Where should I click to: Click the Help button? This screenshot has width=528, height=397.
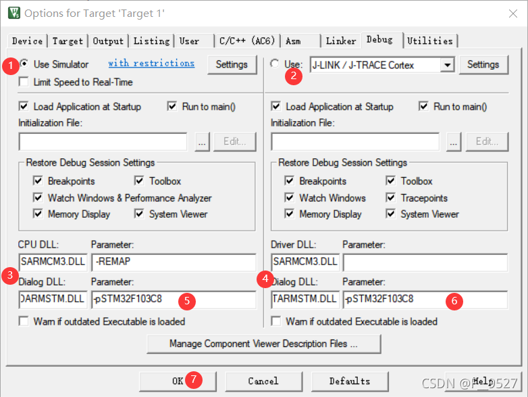pyautogui.click(x=483, y=381)
